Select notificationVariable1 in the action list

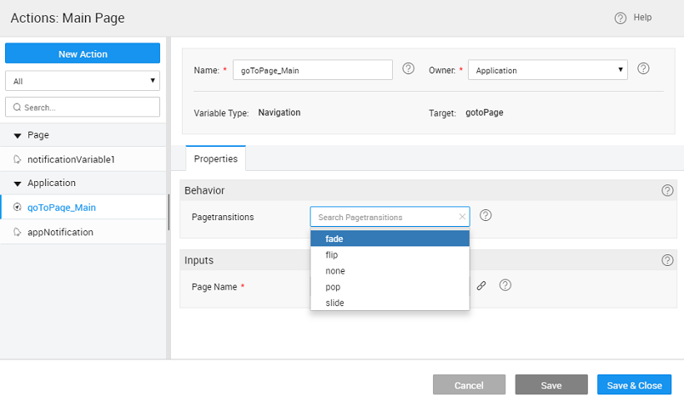(x=71, y=159)
